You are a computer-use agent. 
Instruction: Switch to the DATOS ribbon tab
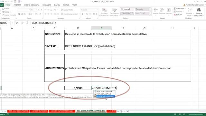57,5
